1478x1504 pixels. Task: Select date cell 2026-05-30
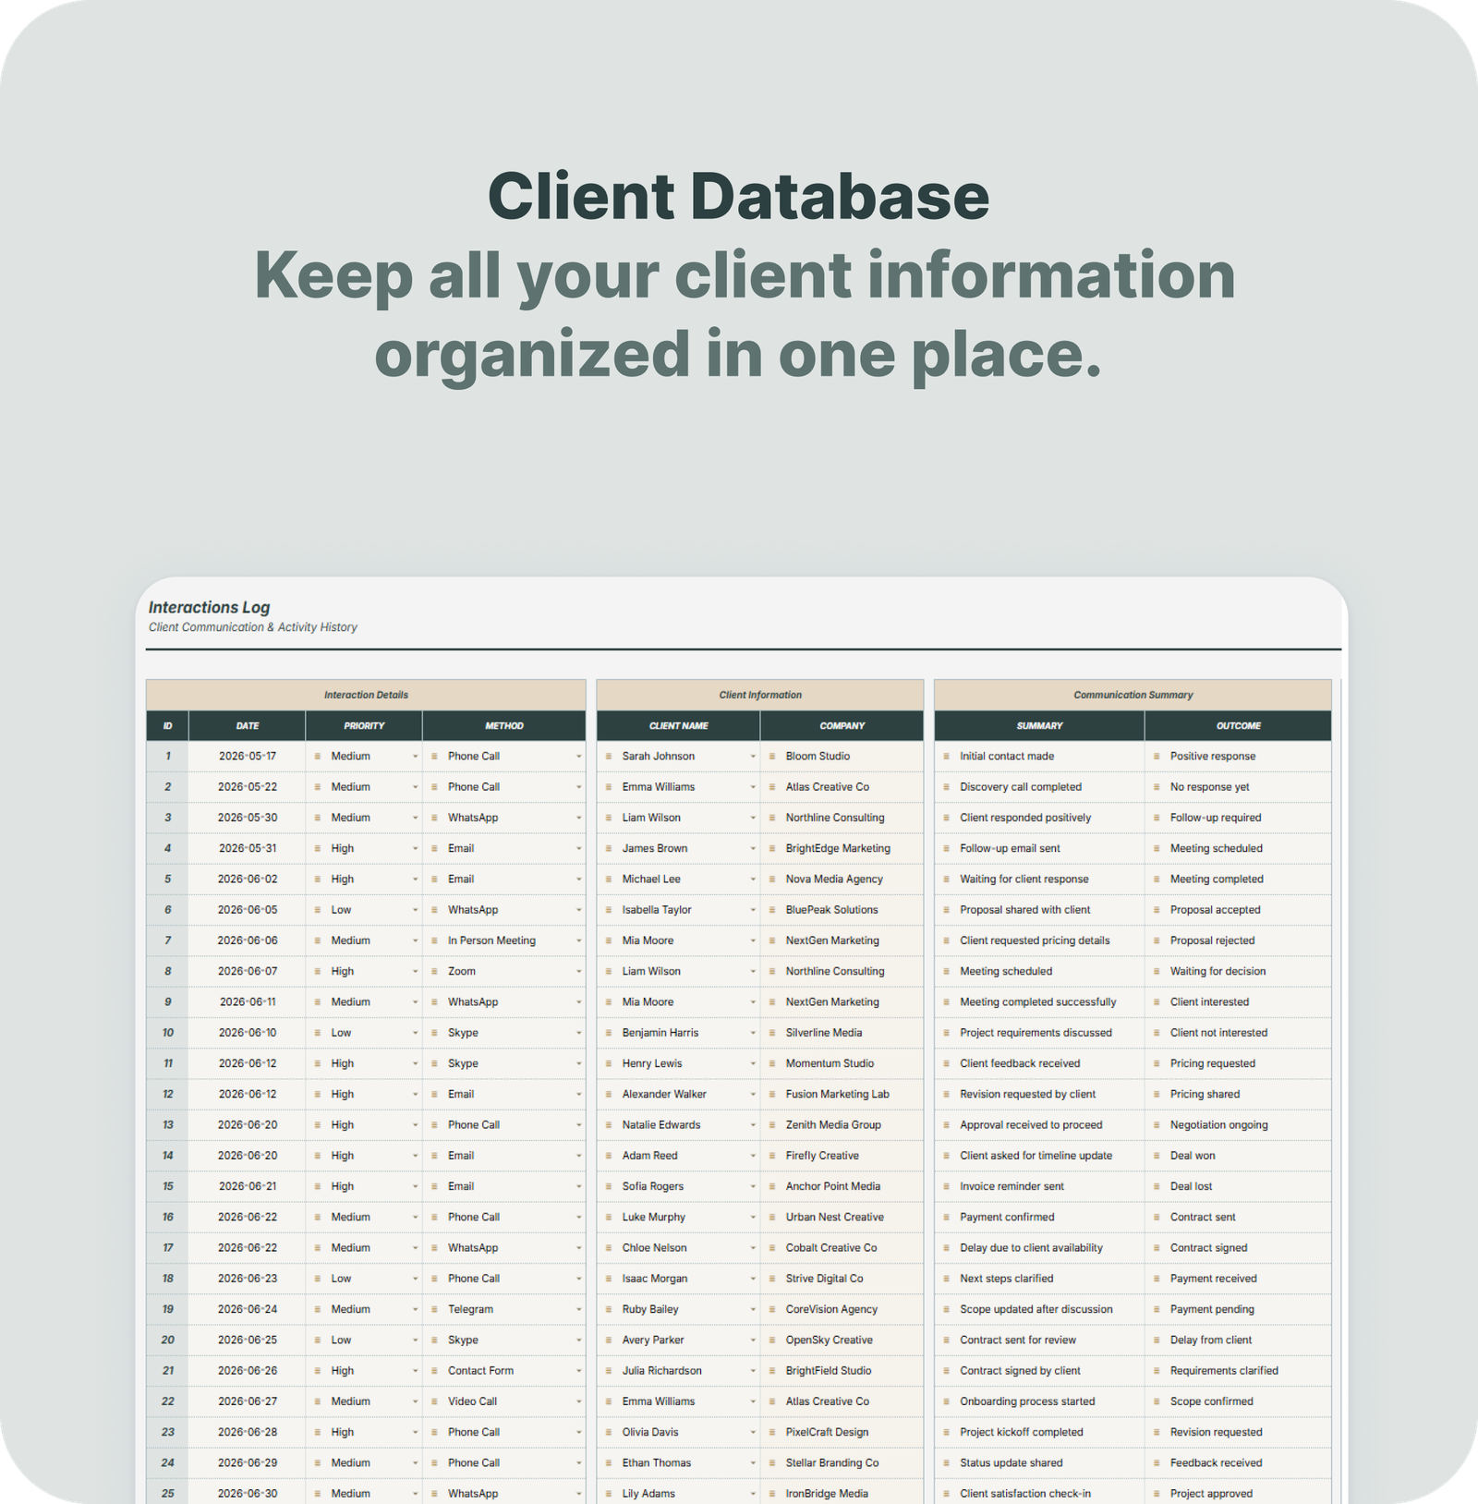pyautogui.click(x=248, y=818)
